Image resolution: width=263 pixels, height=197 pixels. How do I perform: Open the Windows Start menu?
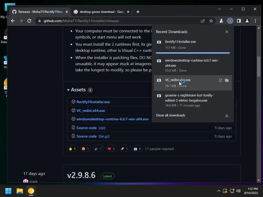click(8, 191)
